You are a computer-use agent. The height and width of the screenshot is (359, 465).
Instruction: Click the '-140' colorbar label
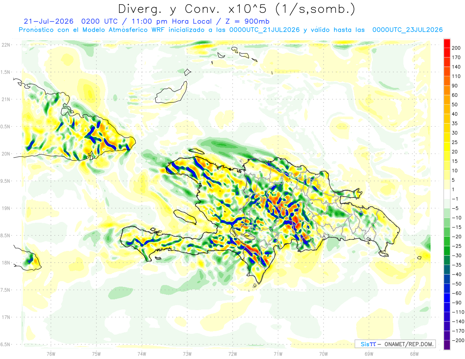[x=458, y=321]
